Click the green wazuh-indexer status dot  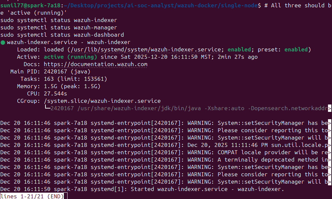(3, 42)
